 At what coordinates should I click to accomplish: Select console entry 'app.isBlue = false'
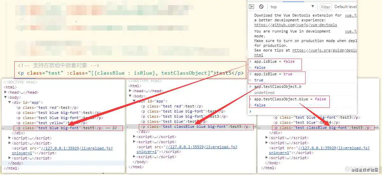(x=274, y=62)
